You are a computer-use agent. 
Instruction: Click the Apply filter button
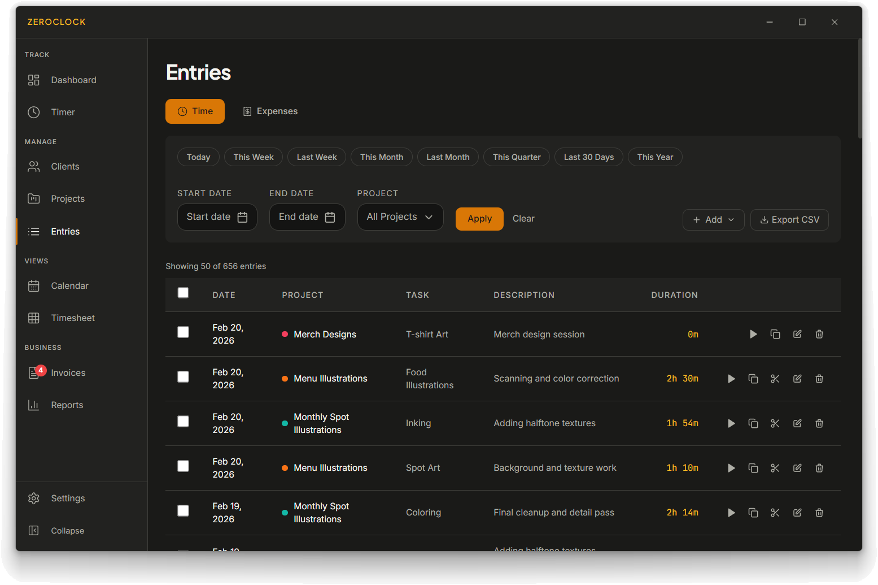point(479,219)
